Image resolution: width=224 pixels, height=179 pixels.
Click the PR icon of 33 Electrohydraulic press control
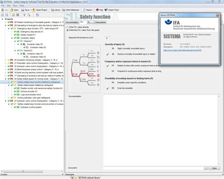(12, 69)
